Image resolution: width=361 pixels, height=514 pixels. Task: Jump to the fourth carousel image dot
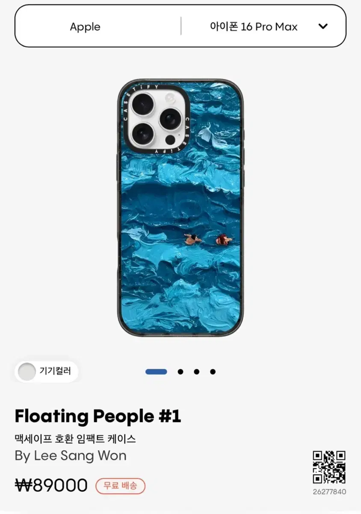tap(213, 371)
